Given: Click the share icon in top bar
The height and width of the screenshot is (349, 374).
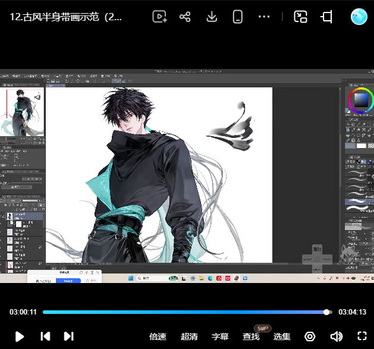Looking at the screenshot, I should coord(185,17).
